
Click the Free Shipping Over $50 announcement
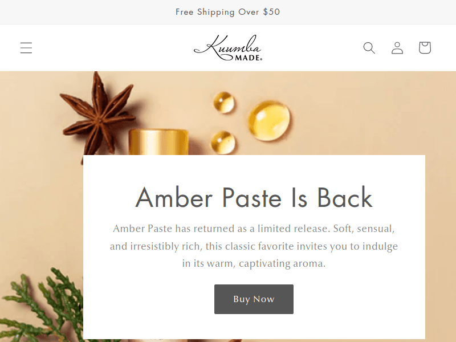(x=227, y=12)
